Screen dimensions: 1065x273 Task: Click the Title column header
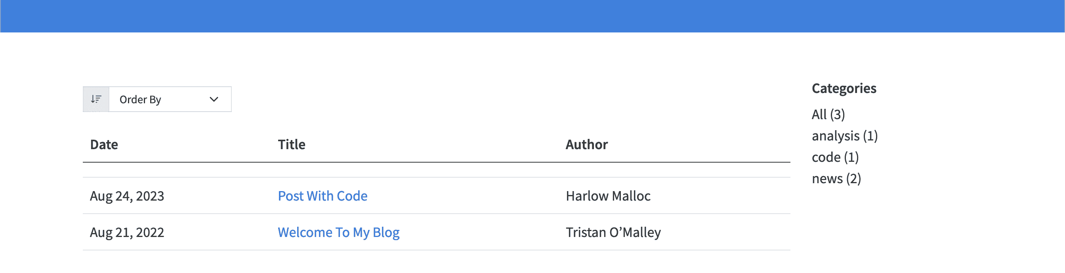click(x=292, y=144)
